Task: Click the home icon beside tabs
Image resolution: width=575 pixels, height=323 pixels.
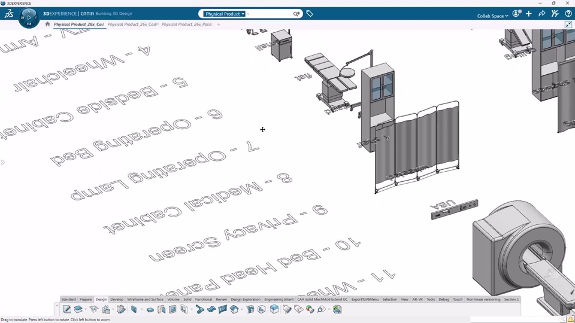Action: pyautogui.click(x=47, y=25)
